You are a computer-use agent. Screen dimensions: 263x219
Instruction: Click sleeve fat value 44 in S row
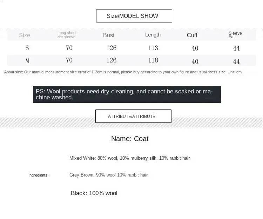[x=236, y=48]
